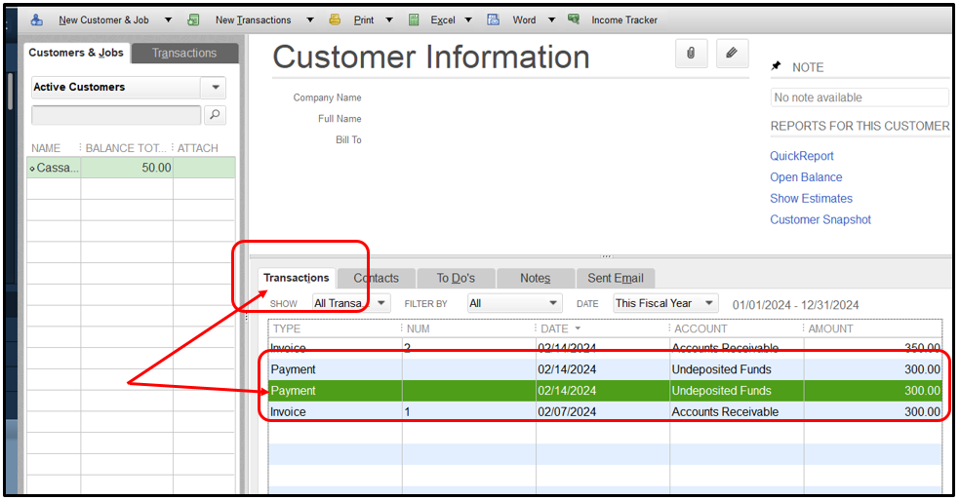Viewport: 960px width, 500px height.
Task: Open the SHOW All Transactions dropdown
Action: pos(351,303)
